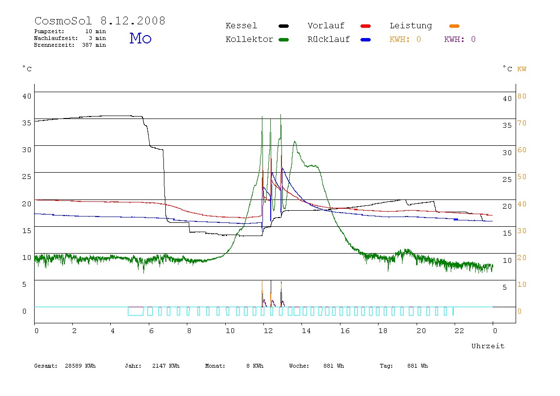Click the green Kollektor legend swatch

[283, 40]
